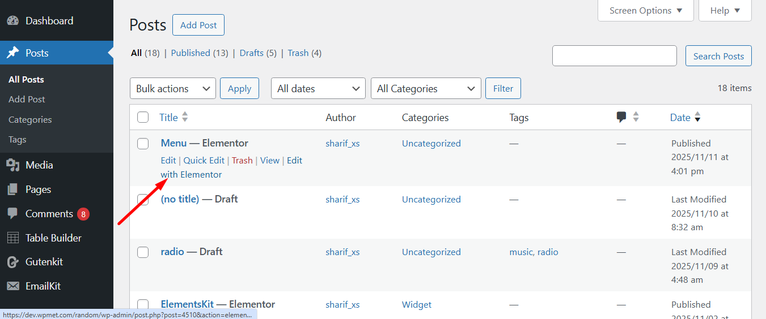Click the Pages icon in sidebar
This screenshot has height=319, width=766.
tap(12, 189)
